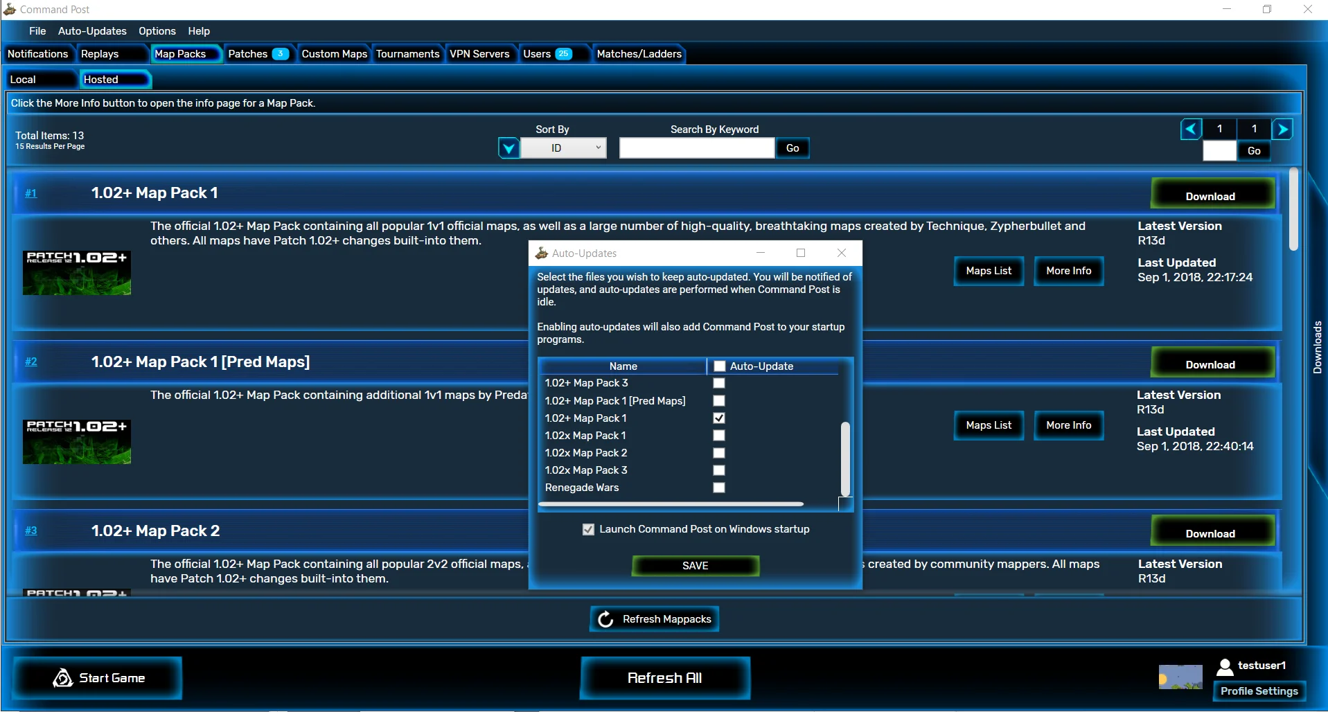Click the page number input field
This screenshot has height=712, width=1328.
[1220, 151]
